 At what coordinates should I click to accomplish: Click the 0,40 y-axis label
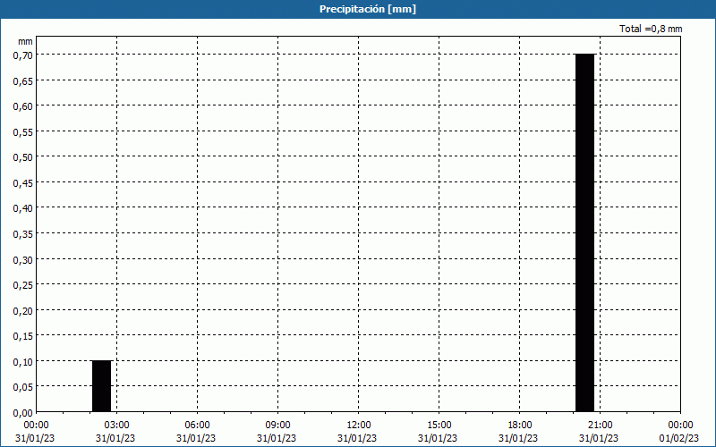(x=25, y=208)
